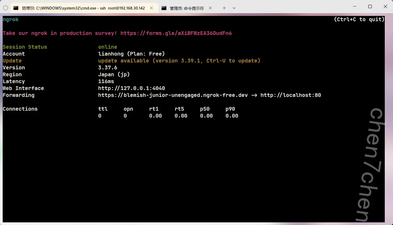This screenshot has height=225, width=393.
Task: Click the (Ctrl+C to quit) hint
Action: pos(359,19)
